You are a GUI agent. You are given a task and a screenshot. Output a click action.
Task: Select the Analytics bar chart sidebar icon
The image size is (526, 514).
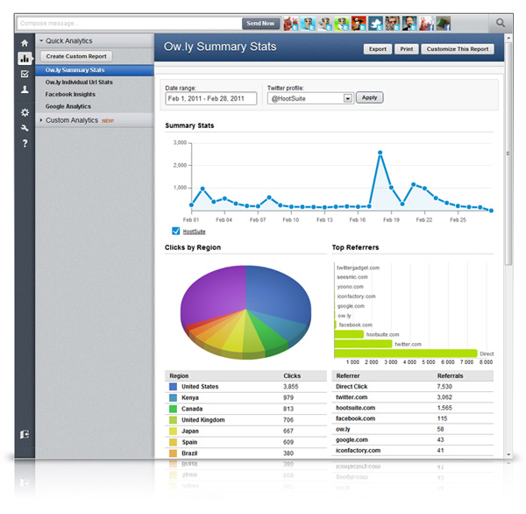25,59
